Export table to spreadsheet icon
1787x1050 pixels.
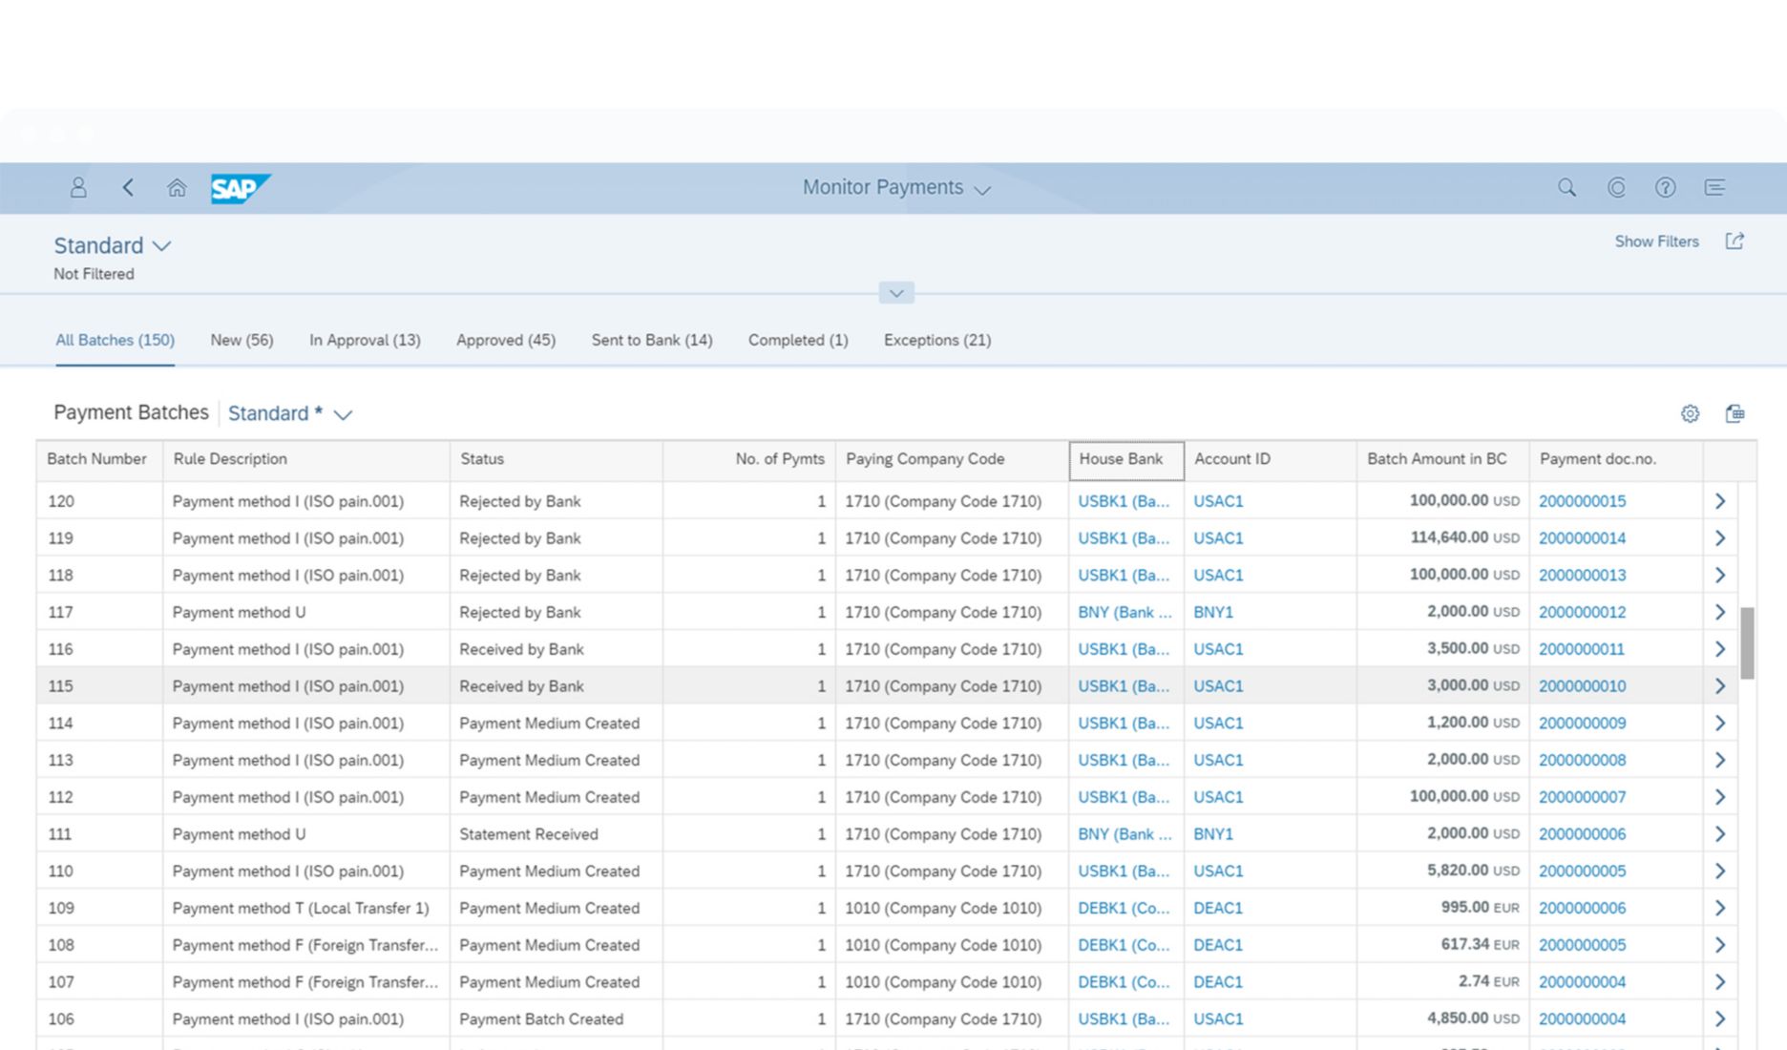(x=1734, y=413)
